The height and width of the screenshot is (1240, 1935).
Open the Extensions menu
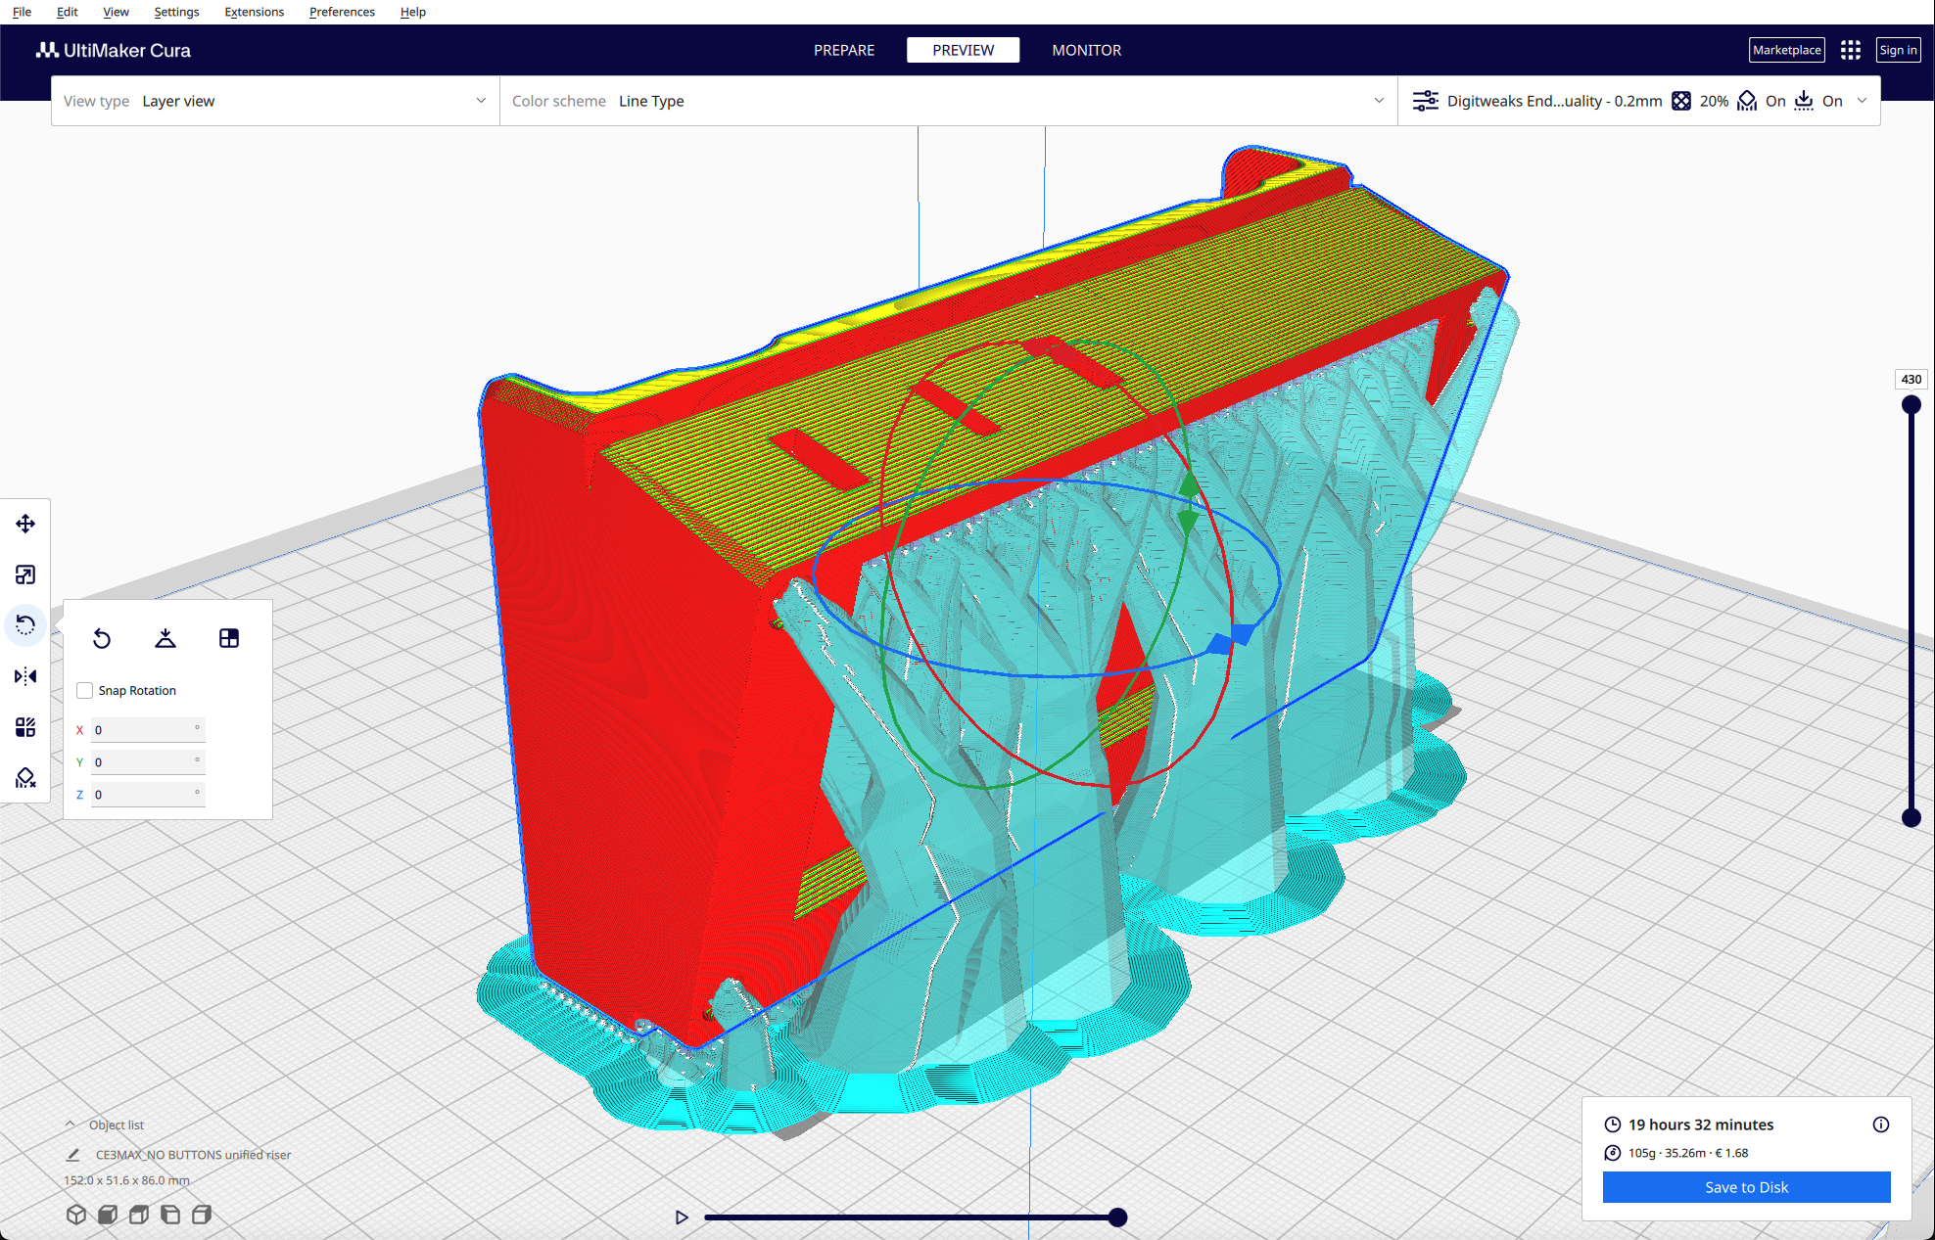tap(254, 12)
